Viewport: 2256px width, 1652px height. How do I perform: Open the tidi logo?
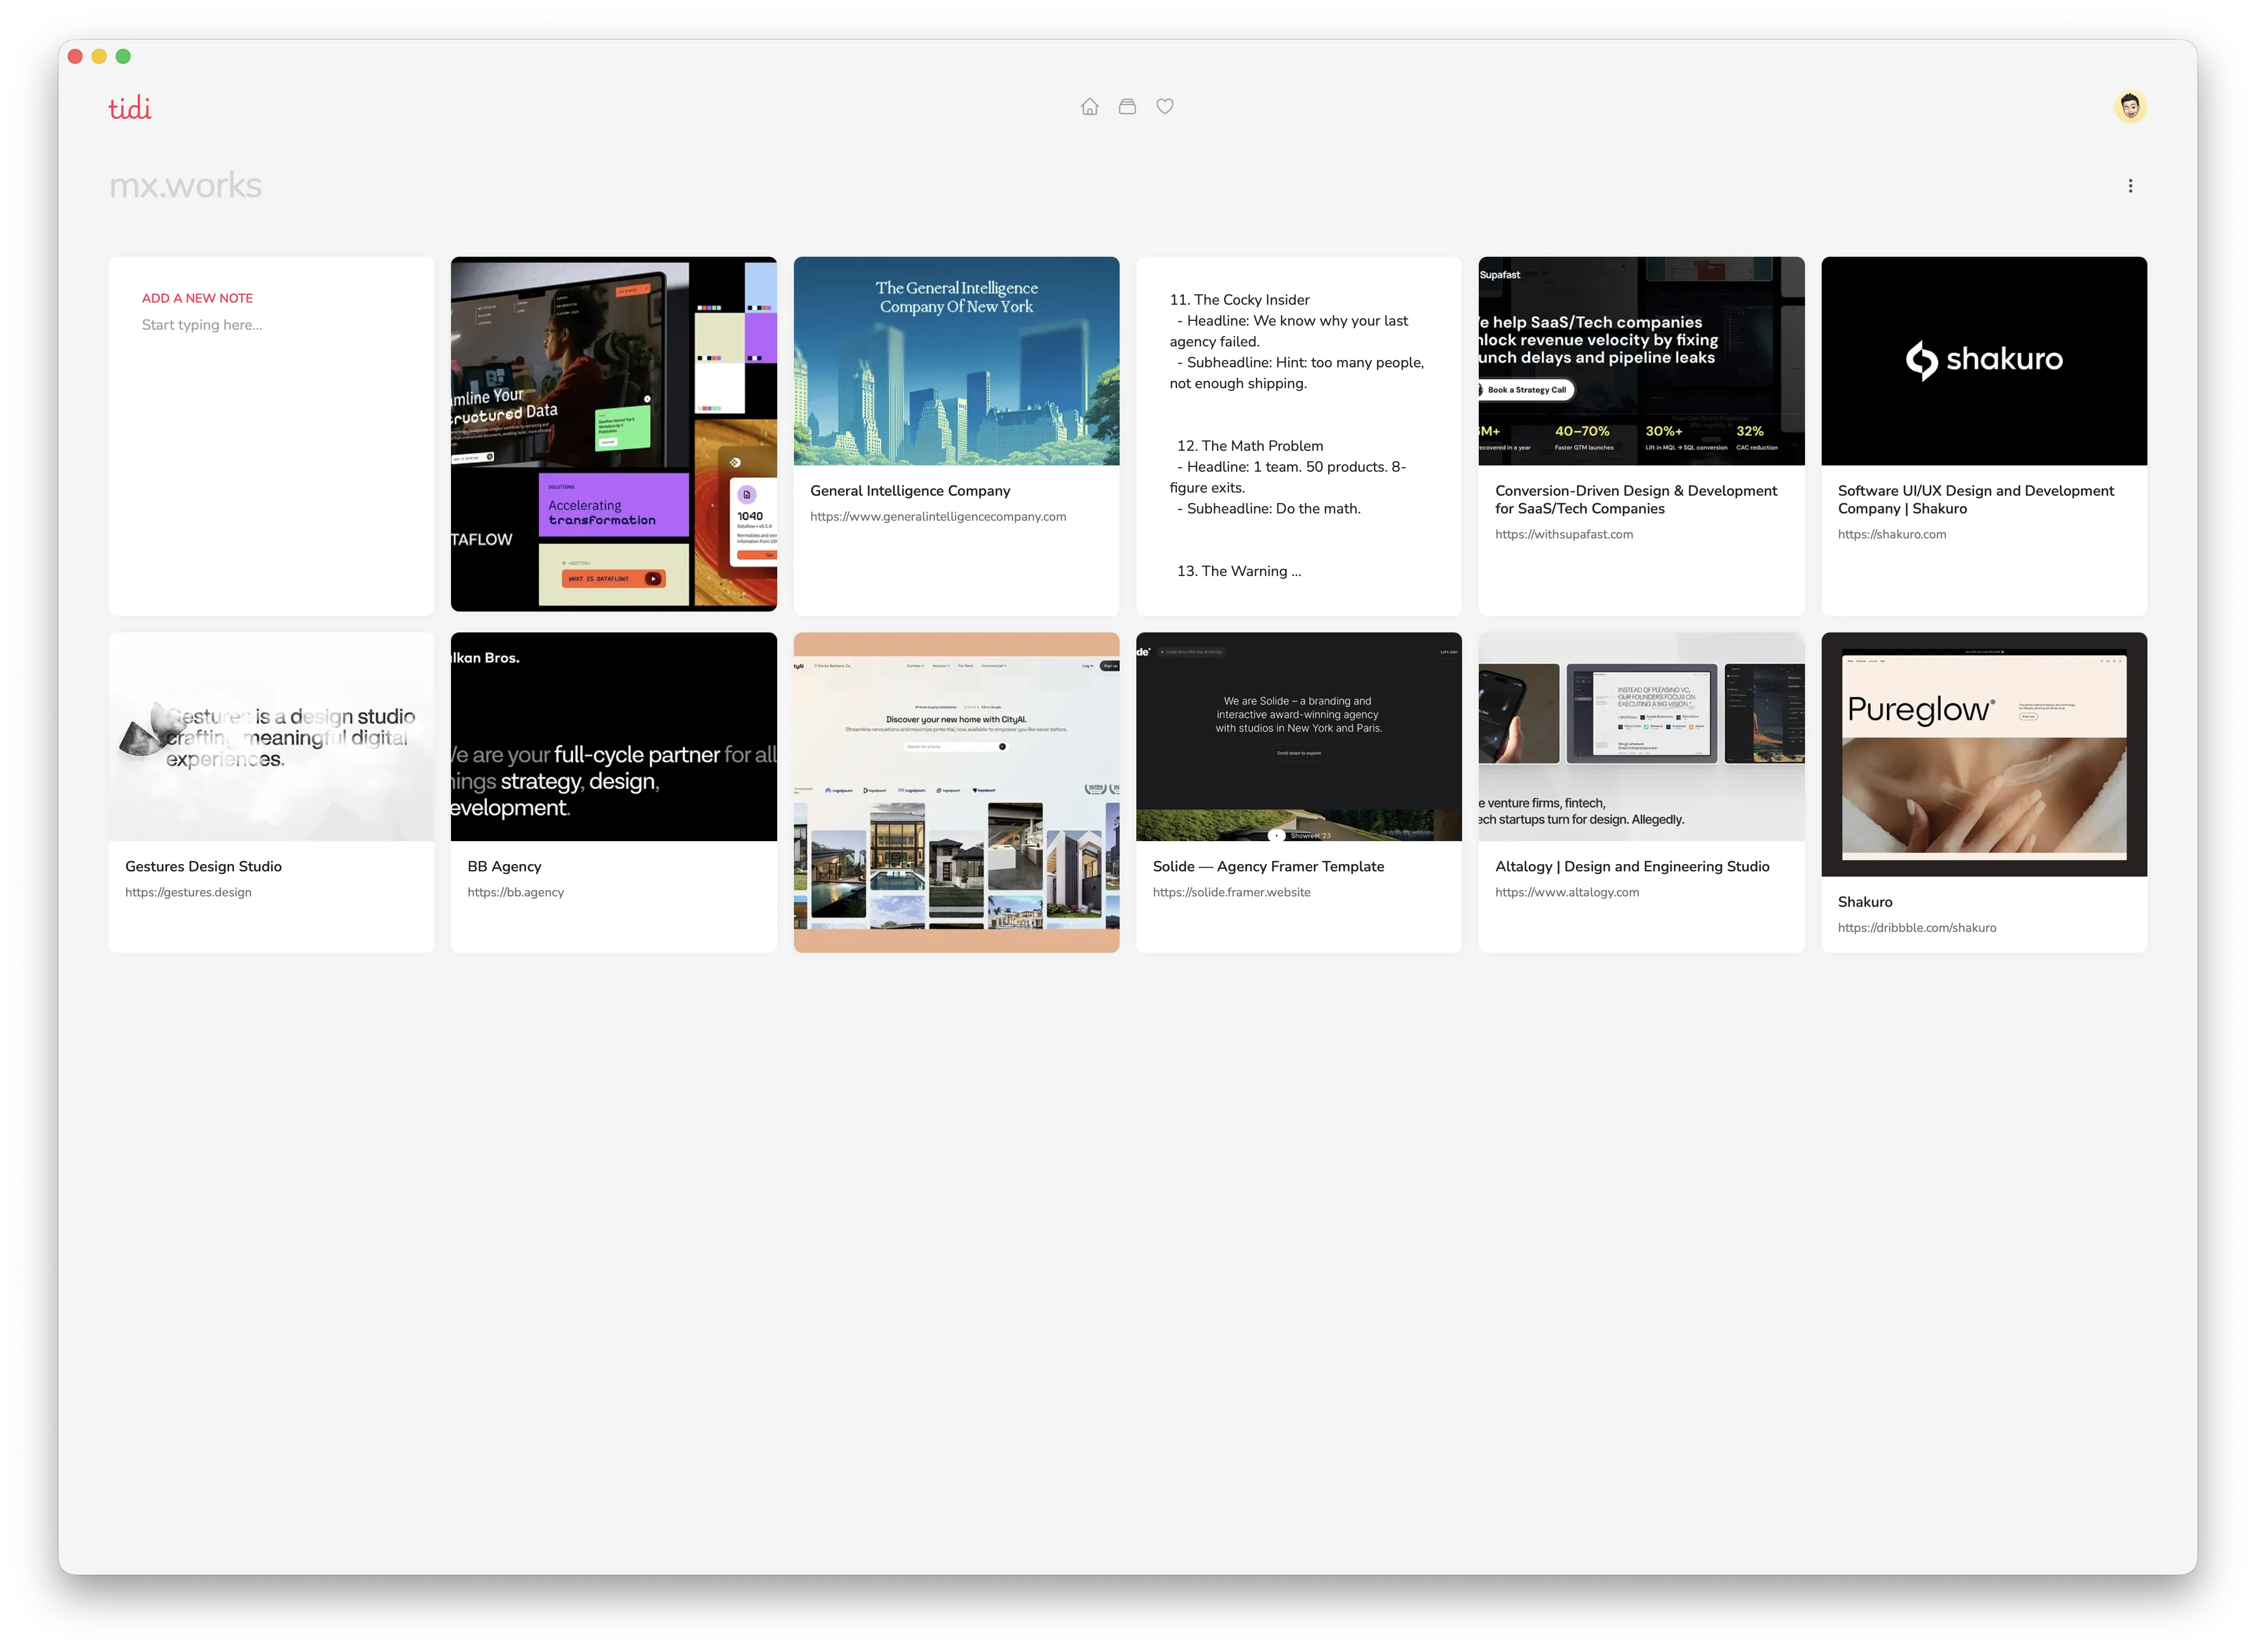tap(130, 106)
